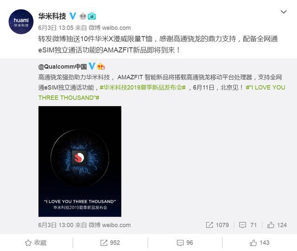This screenshot has width=297, height=251.
Task: Open the I LOVE YOU THREE THOUSAND hashtag
Action: (161, 93)
